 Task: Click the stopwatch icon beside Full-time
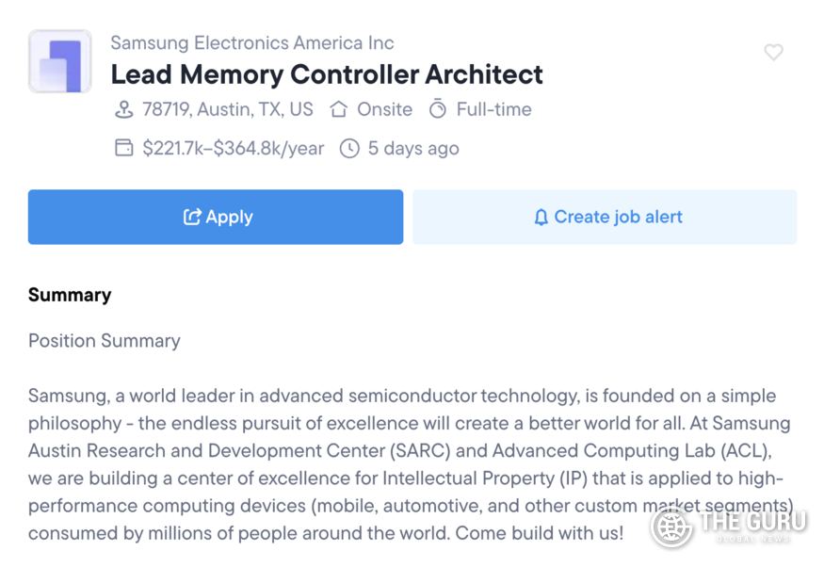(438, 109)
